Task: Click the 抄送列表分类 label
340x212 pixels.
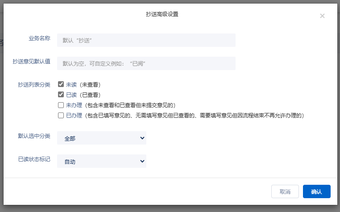Action: tap(34, 84)
